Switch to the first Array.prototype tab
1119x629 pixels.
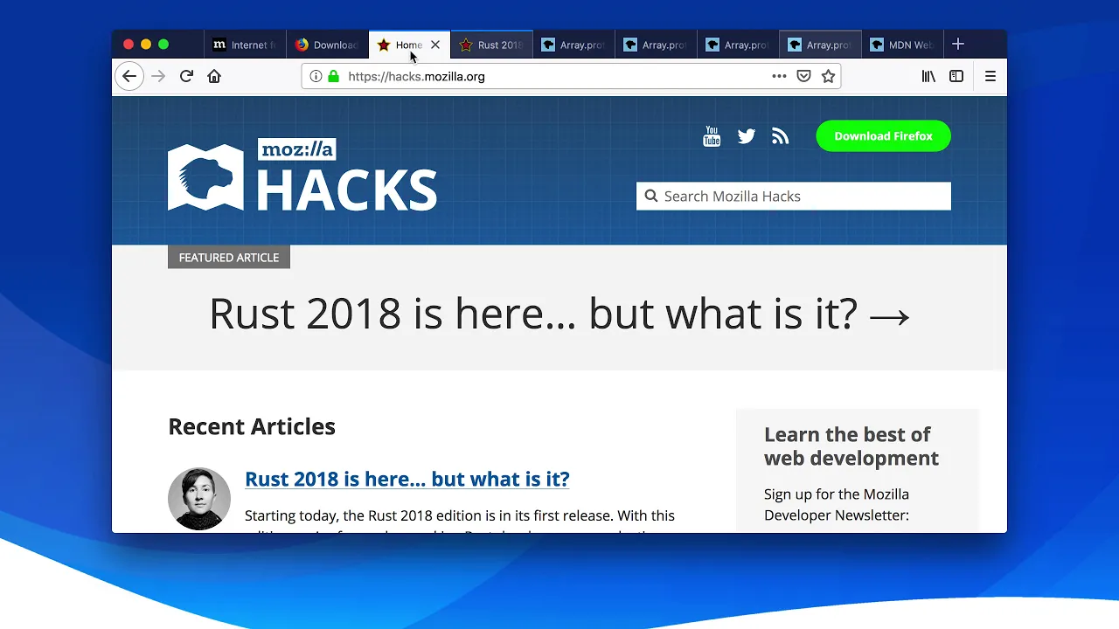574,45
